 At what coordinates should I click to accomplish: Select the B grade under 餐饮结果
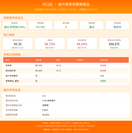pos(66,27)
